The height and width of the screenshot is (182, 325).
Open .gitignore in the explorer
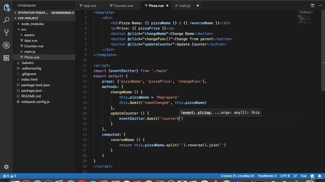click(28, 74)
